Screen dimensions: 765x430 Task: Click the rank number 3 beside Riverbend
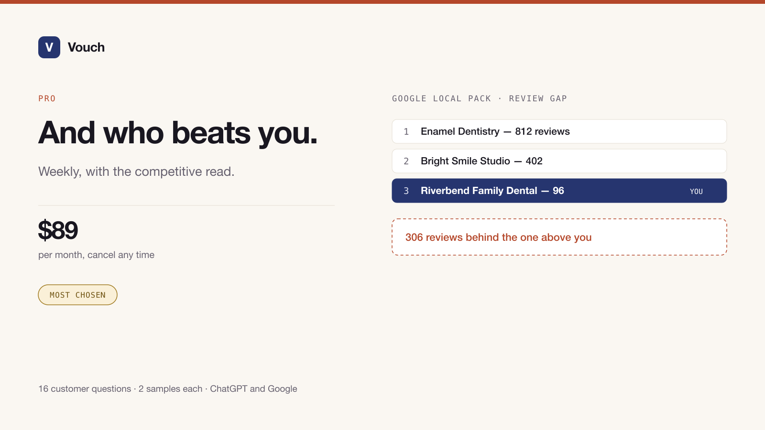(406, 191)
